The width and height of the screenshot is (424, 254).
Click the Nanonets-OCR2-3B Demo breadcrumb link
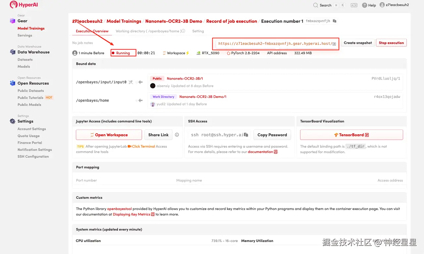tap(174, 21)
